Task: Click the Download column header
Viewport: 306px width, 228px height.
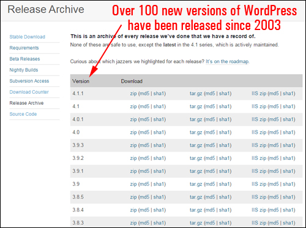Action: (x=132, y=81)
